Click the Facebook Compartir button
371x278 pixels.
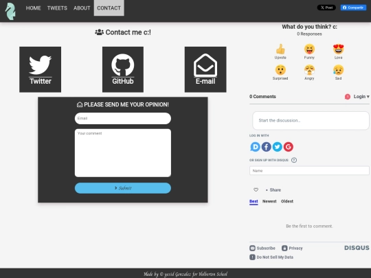[x=353, y=8]
